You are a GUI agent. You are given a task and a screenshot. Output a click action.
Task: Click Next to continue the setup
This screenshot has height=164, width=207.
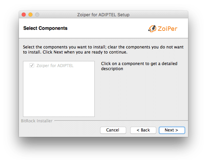pos(172,130)
